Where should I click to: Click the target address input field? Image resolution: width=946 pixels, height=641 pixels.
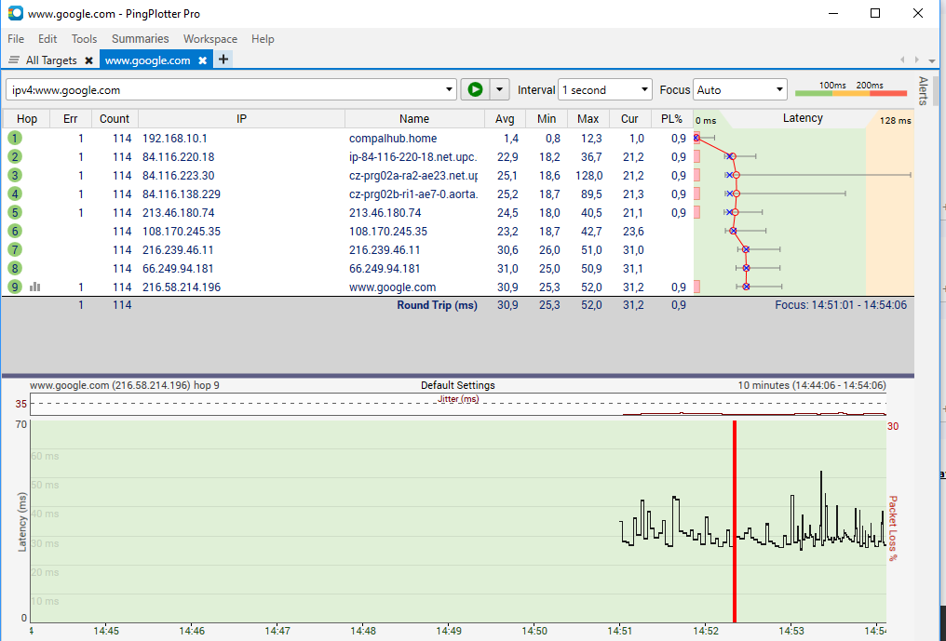click(223, 90)
